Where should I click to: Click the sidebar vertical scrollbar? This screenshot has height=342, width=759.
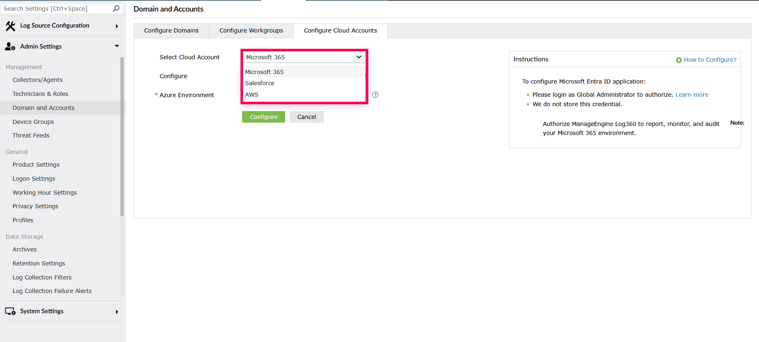(122, 136)
